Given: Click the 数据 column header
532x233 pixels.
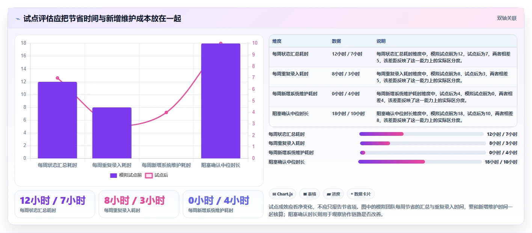Looking at the screenshot, I should click(336, 41).
